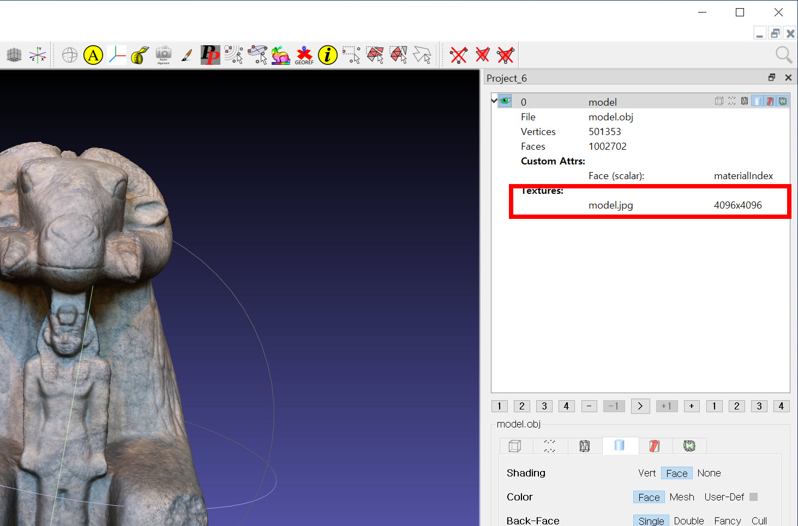Click the GEOREF tool icon
Image resolution: width=798 pixels, height=526 pixels.
click(304, 55)
